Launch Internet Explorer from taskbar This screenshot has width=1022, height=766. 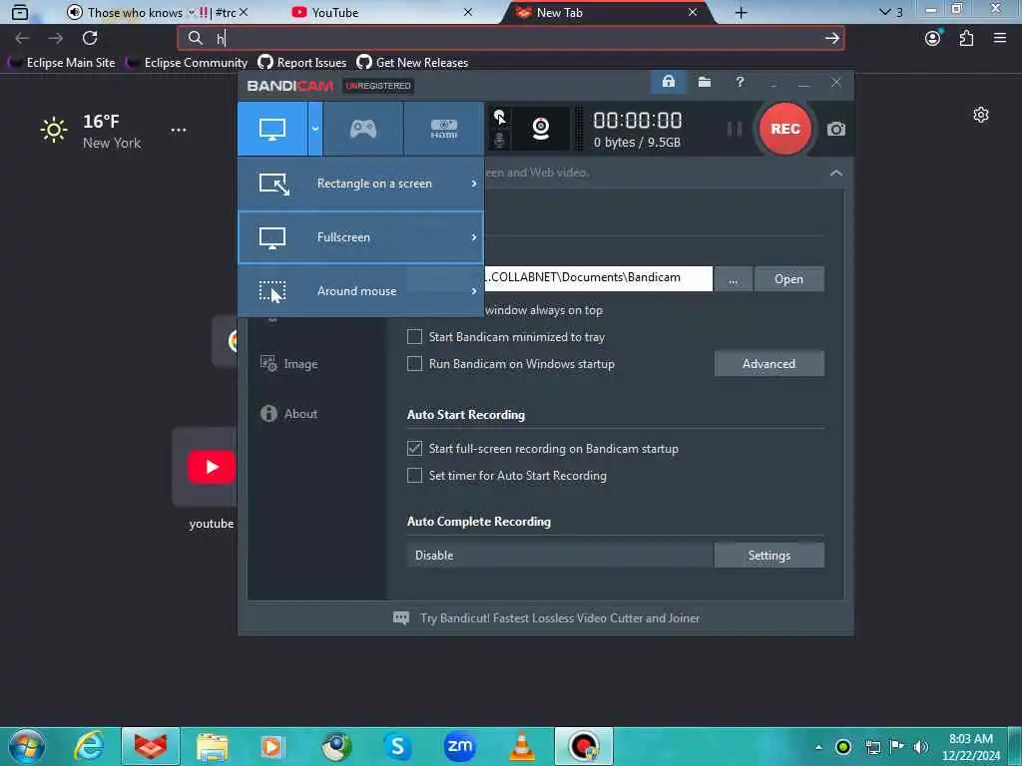(89, 746)
